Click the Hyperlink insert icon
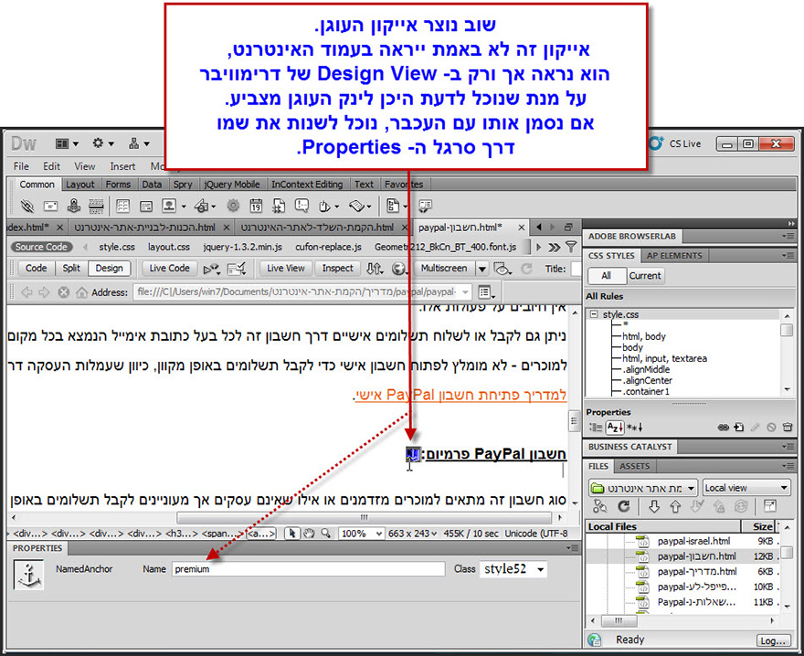The image size is (804, 656). 26,206
